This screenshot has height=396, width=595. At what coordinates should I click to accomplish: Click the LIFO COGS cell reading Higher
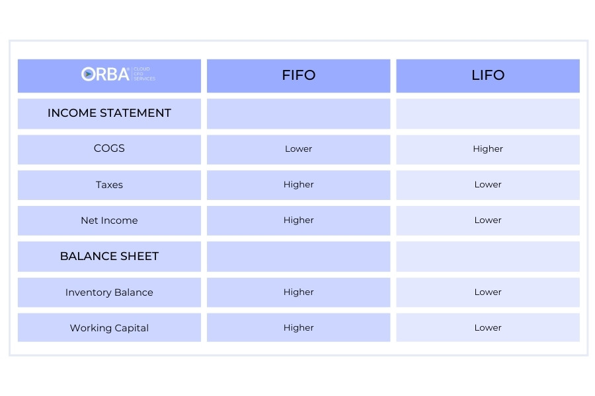click(488, 149)
